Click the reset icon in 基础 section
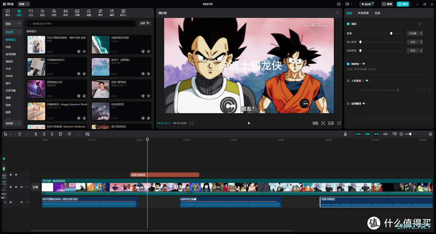The width and height of the screenshot is (436, 234). [x=419, y=24]
